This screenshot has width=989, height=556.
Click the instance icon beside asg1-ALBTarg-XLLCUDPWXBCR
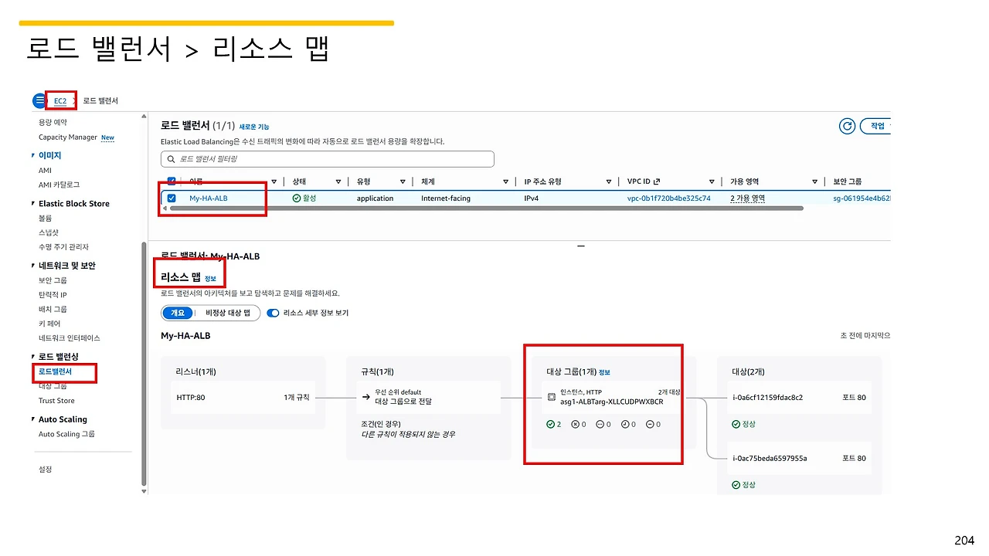point(551,396)
